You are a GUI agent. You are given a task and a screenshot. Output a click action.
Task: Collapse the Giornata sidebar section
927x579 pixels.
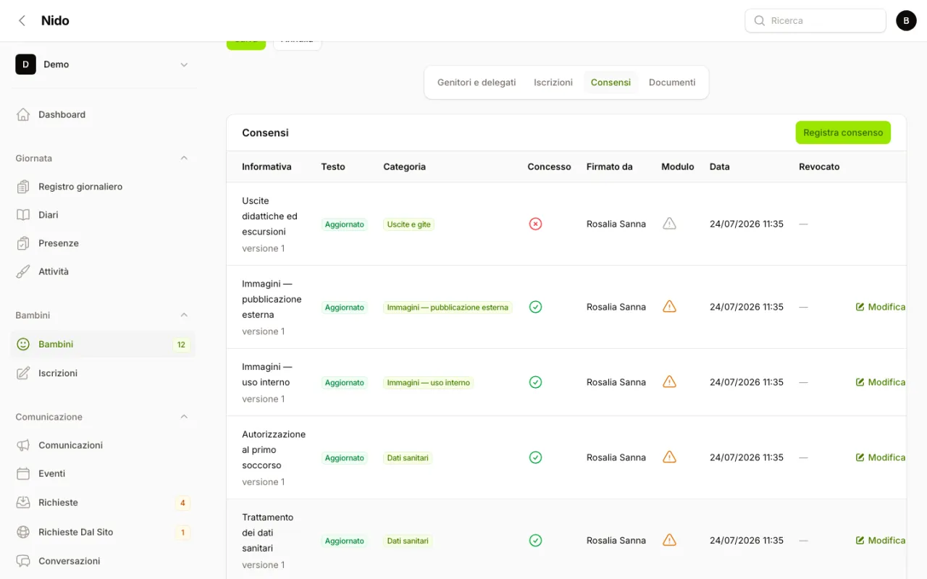coord(184,158)
